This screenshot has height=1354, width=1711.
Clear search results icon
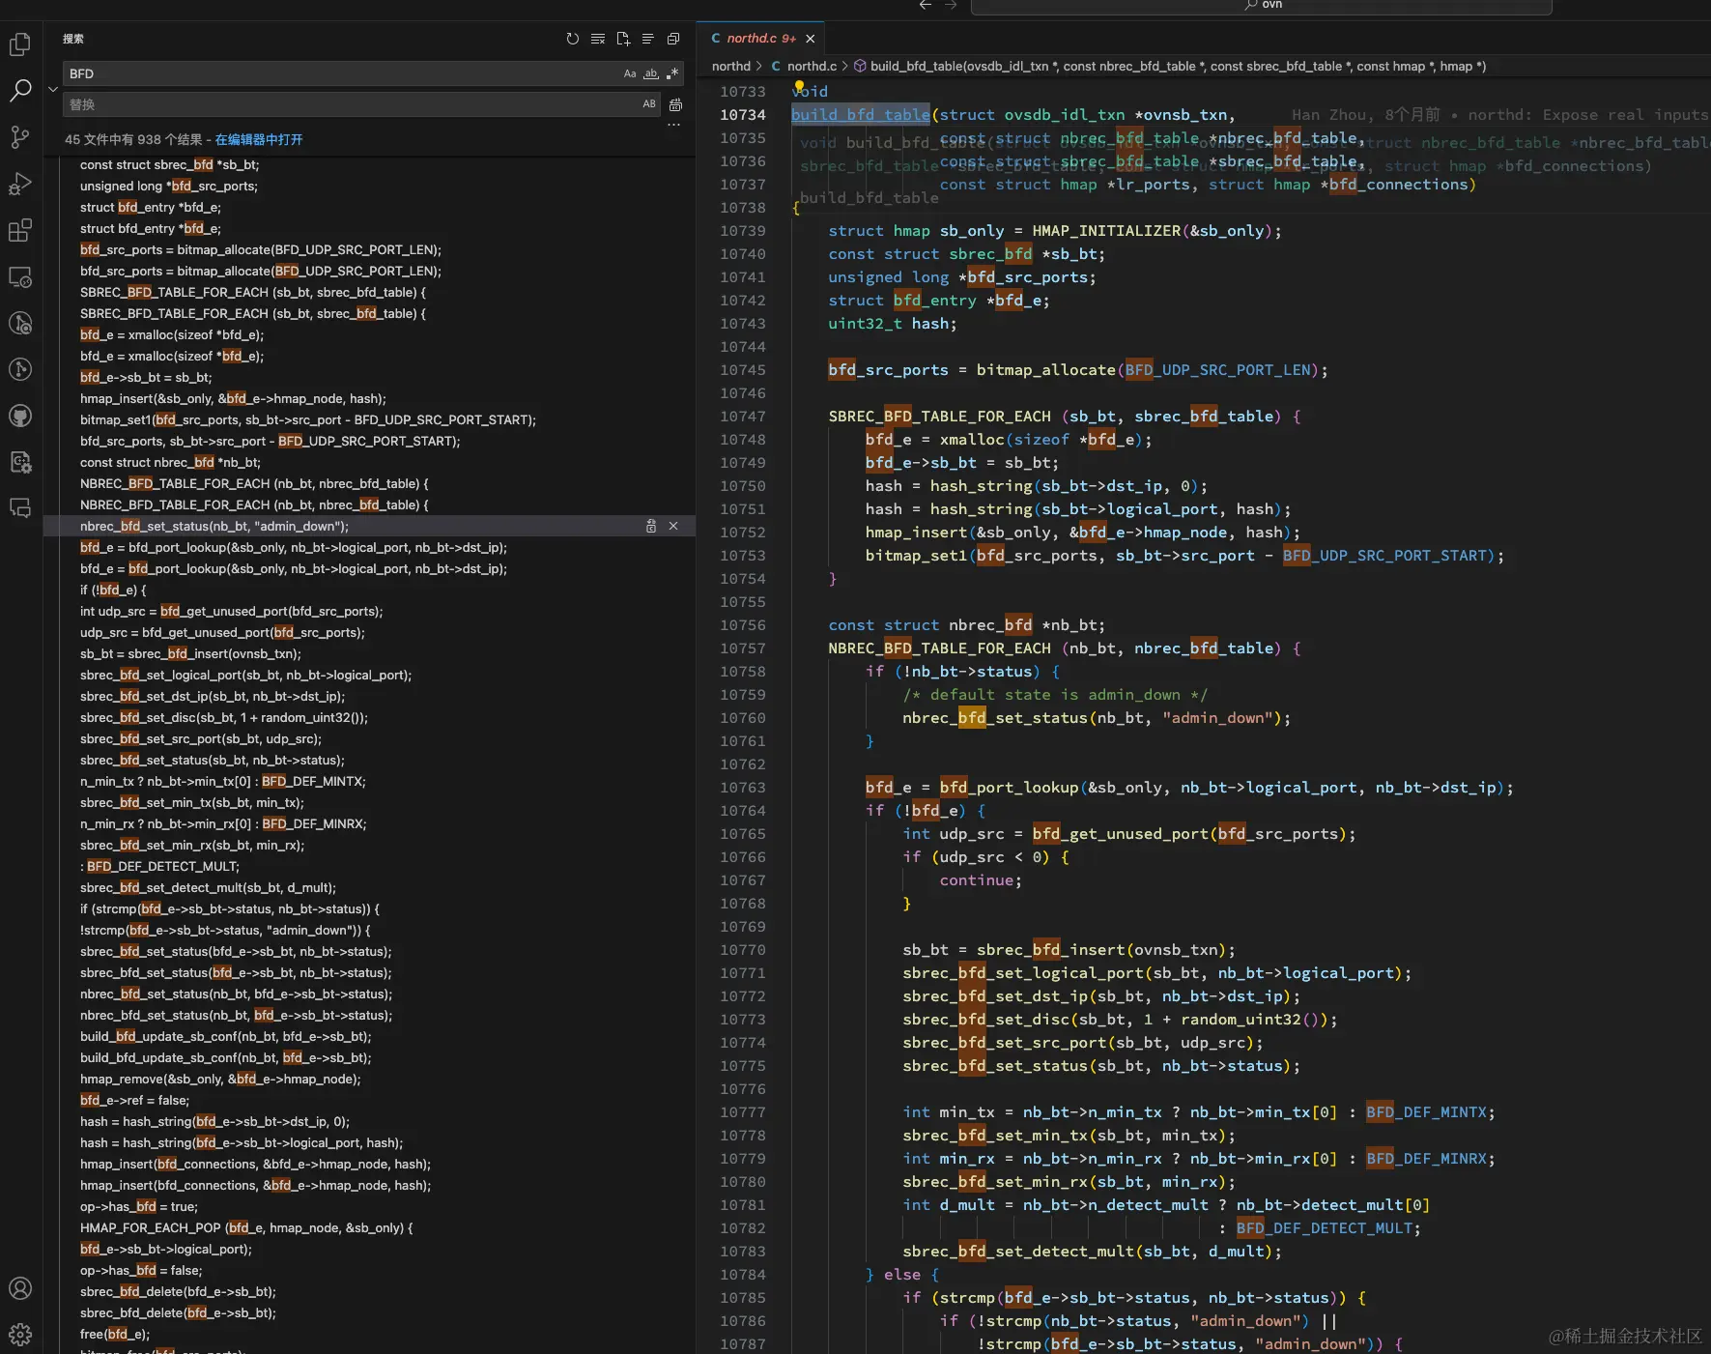click(x=598, y=39)
